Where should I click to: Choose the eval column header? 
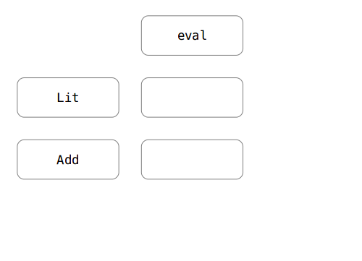(x=192, y=35)
